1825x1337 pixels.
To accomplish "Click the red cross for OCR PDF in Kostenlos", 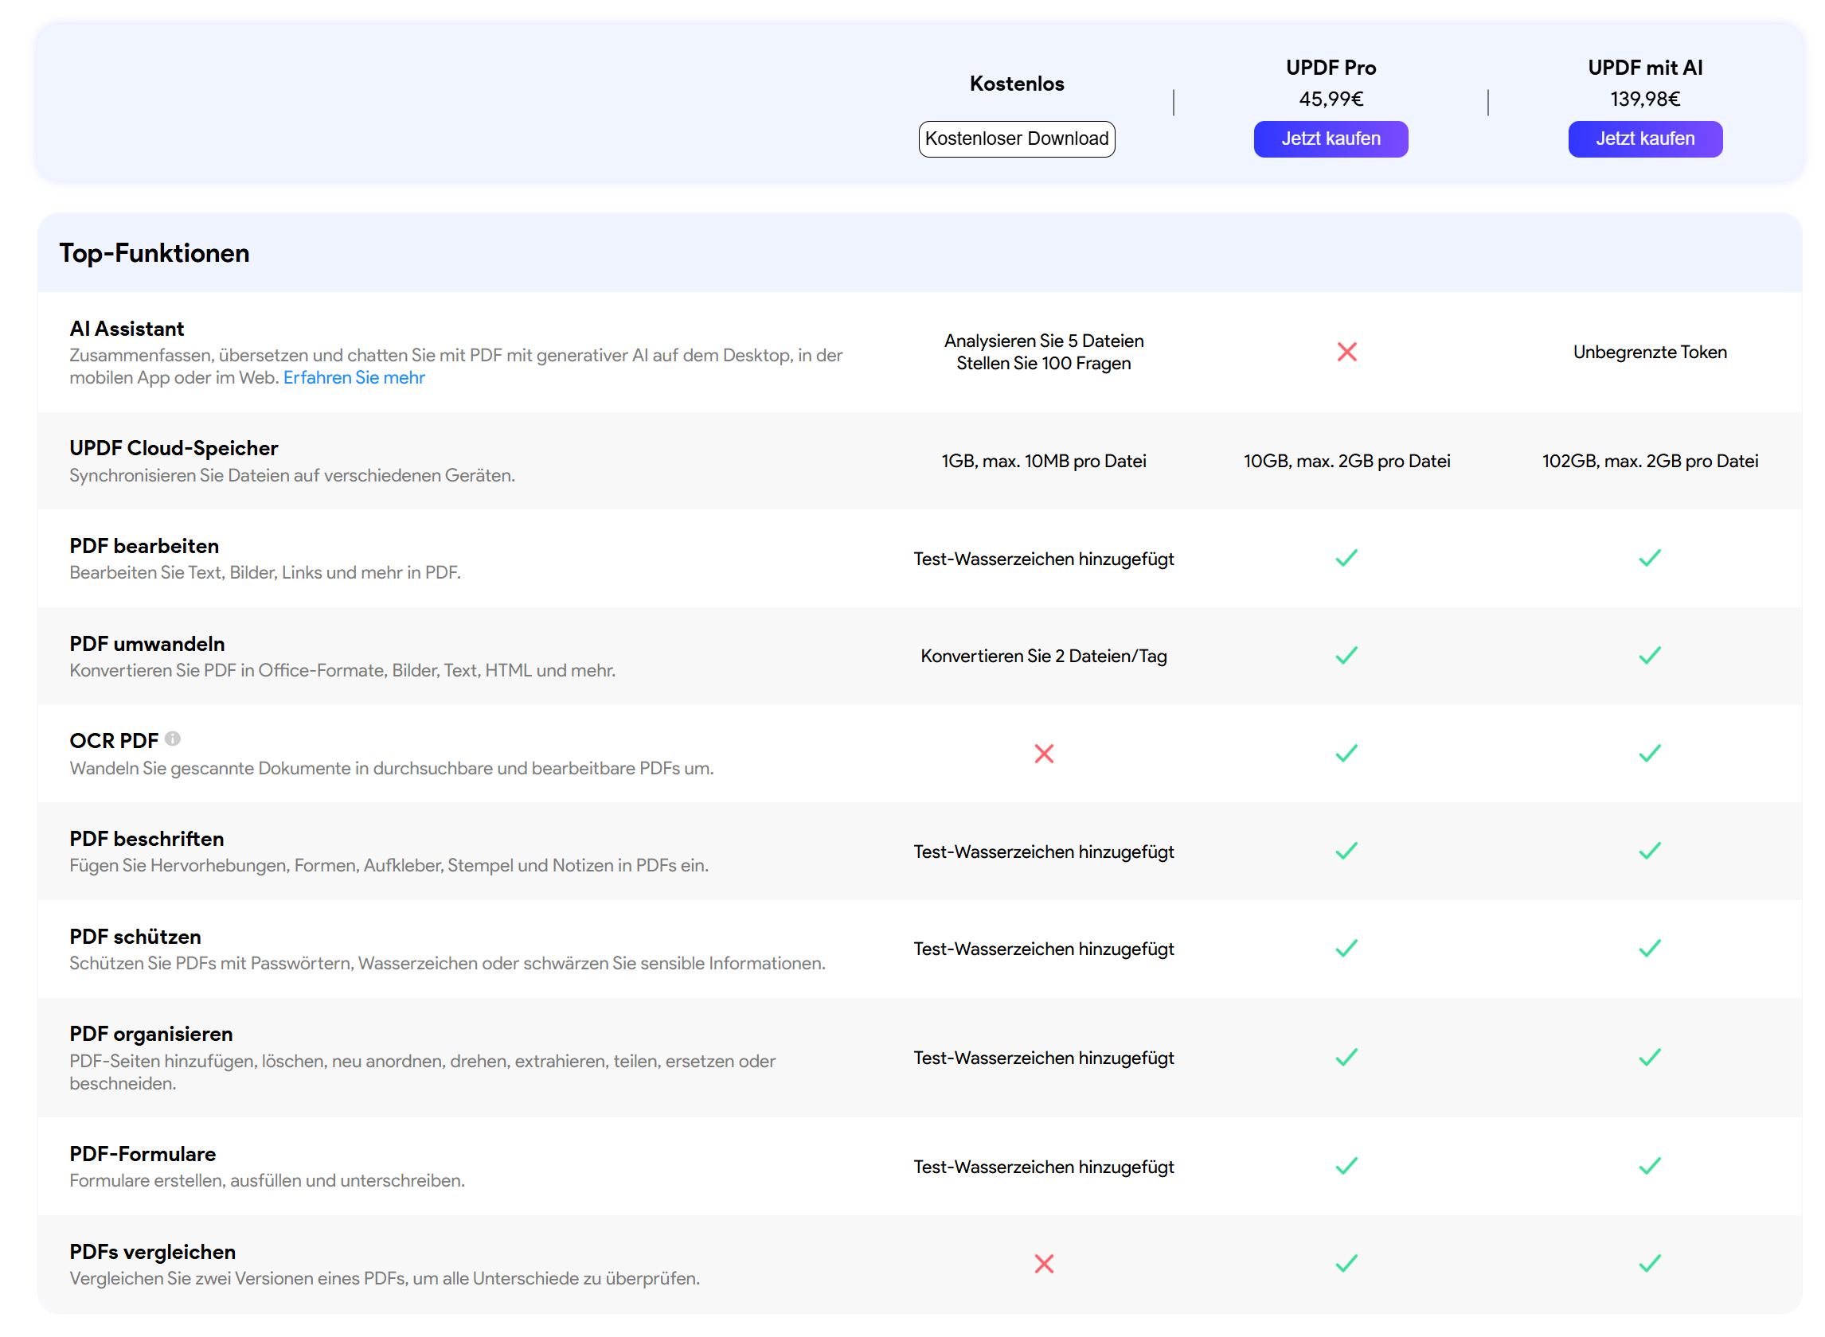I will 1044,754.
